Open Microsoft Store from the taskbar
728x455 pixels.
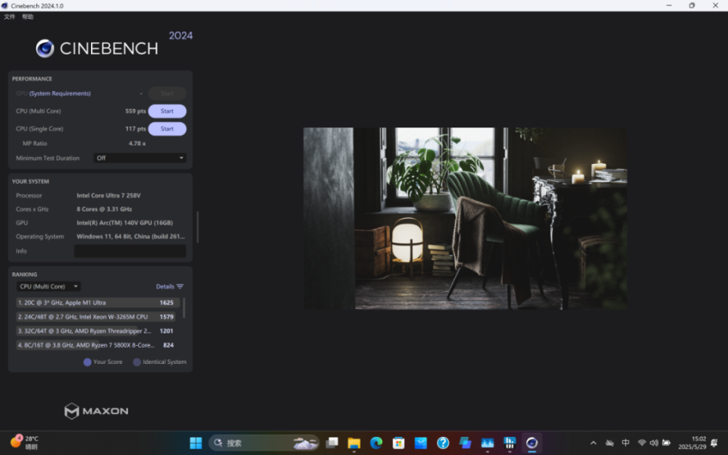click(x=398, y=443)
